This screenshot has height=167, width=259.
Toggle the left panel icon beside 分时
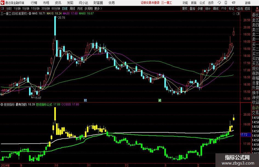tap(2, 9)
